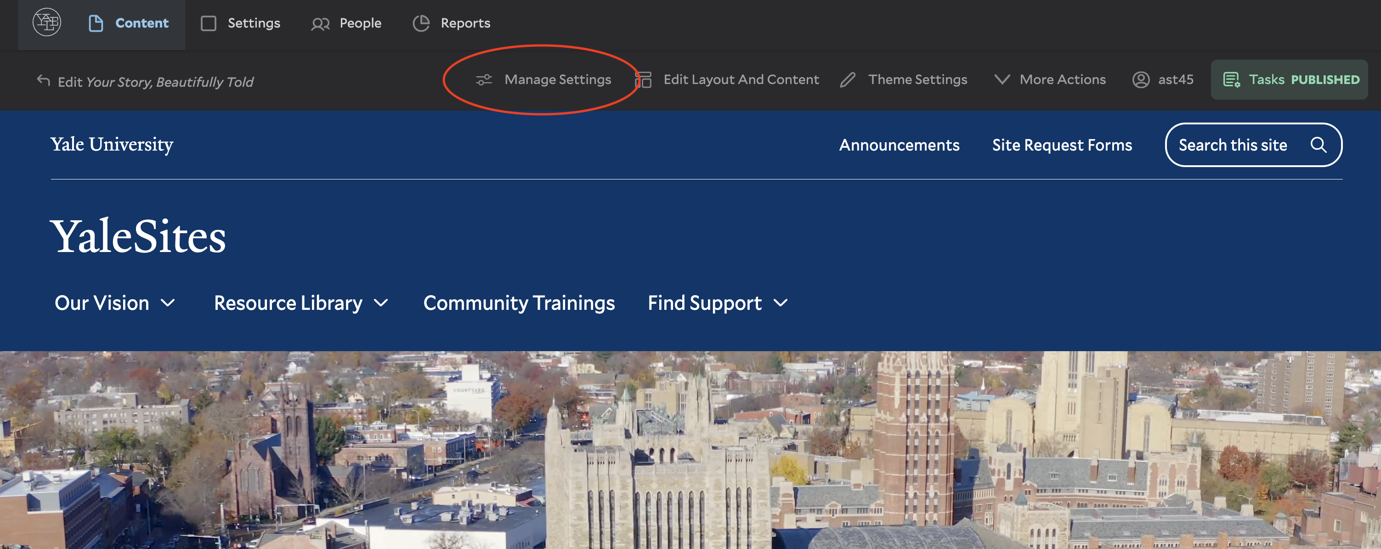
Task: Expand the Our Vision chevron
Action: click(x=168, y=303)
